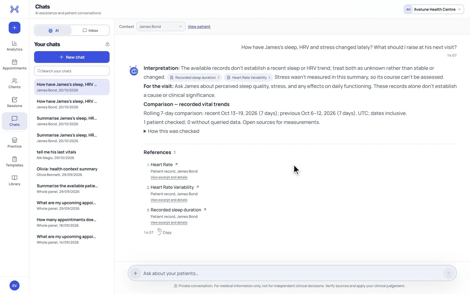Start a New chat
The image size is (470, 294).
72,57
